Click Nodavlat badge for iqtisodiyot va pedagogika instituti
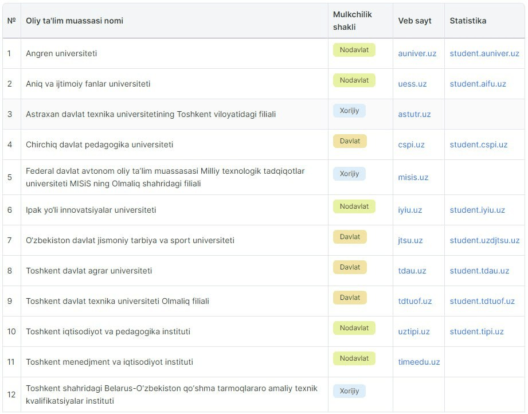This screenshot has width=528, height=414. point(354,328)
